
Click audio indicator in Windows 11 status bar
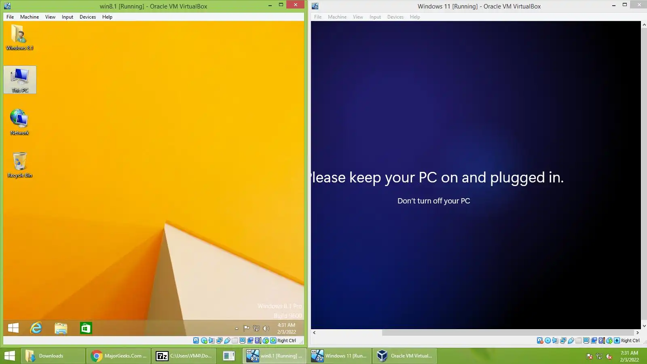coord(555,341)
